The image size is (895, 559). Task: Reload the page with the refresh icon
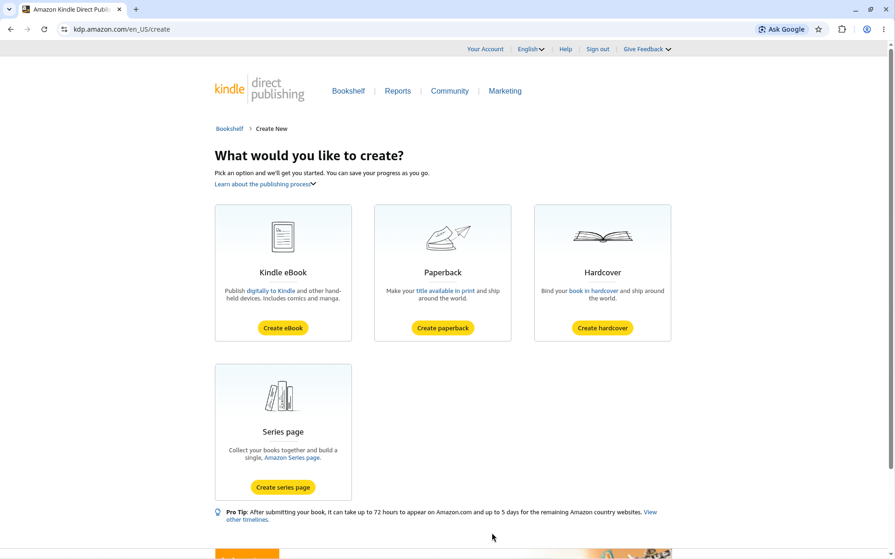tap(44, 29)
